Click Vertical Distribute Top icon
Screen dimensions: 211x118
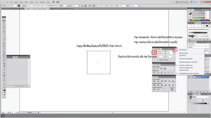coord(154,85)
